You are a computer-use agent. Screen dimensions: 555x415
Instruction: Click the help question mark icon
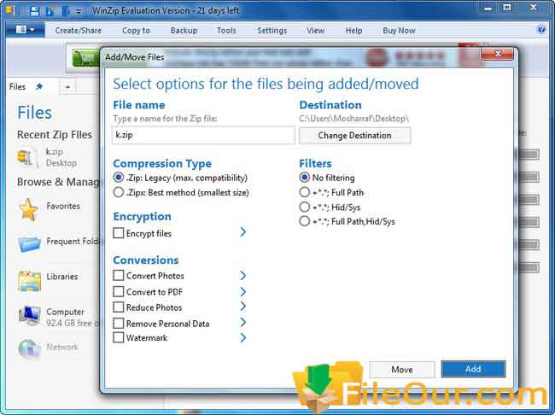pyautogui.click(x=541, y=29)
